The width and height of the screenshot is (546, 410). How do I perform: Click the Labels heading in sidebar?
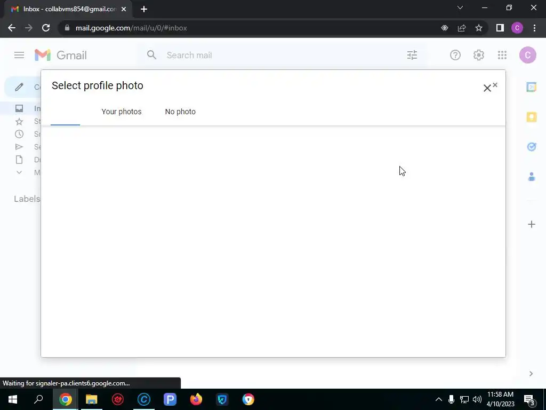click(27, 199)
